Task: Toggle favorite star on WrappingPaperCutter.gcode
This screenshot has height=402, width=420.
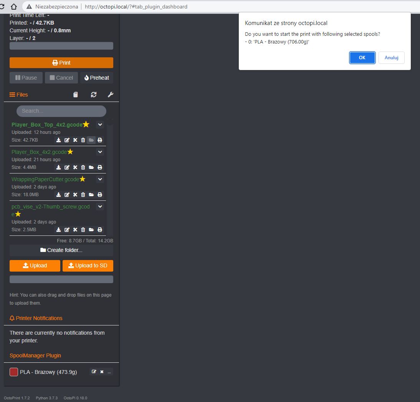Action: 82,178
